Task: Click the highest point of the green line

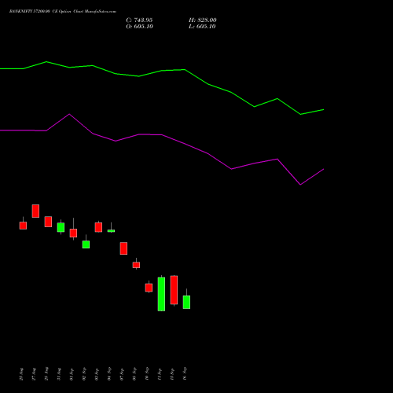Action: click(46, 62)
